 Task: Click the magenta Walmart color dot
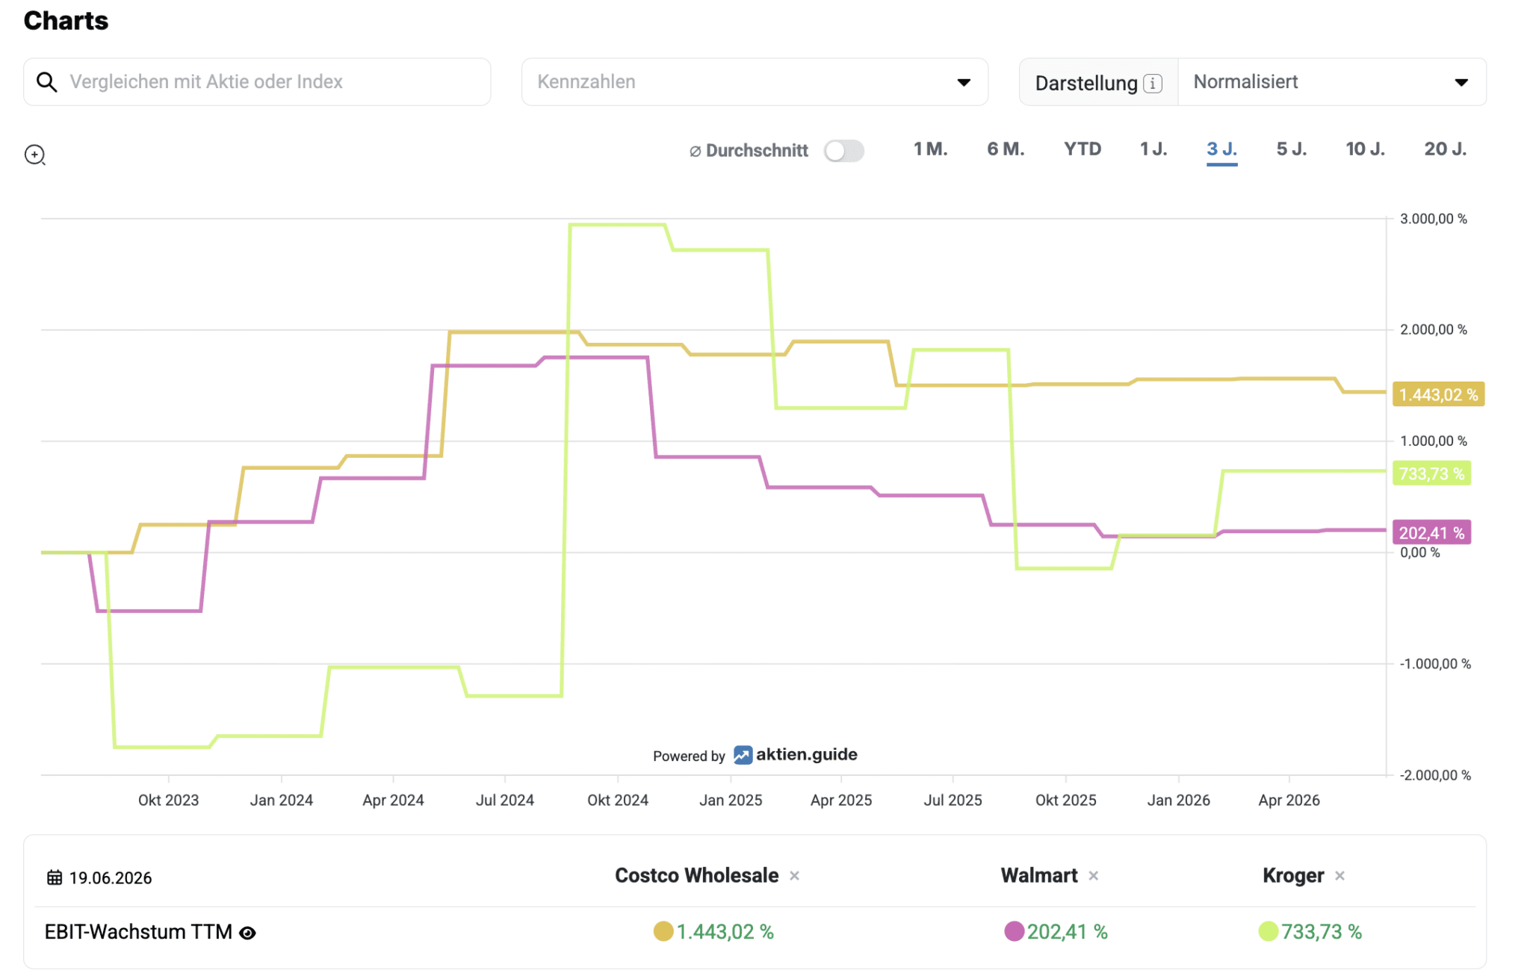click(1014, 931)
